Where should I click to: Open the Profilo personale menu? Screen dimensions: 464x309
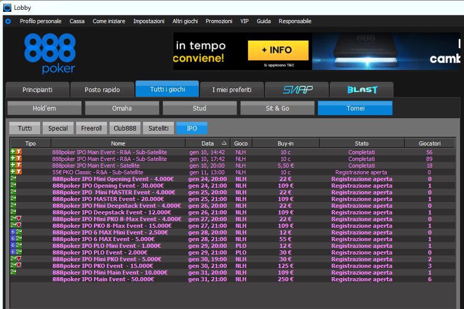(41, 21)
